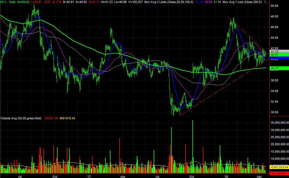
Task: Click the 36.00 price axis label
Action: click(x=274, y=81)
